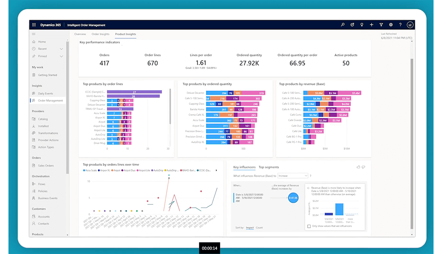Check 'Only show values that are influencers'
442x254 pixels.
pos(309,226)
